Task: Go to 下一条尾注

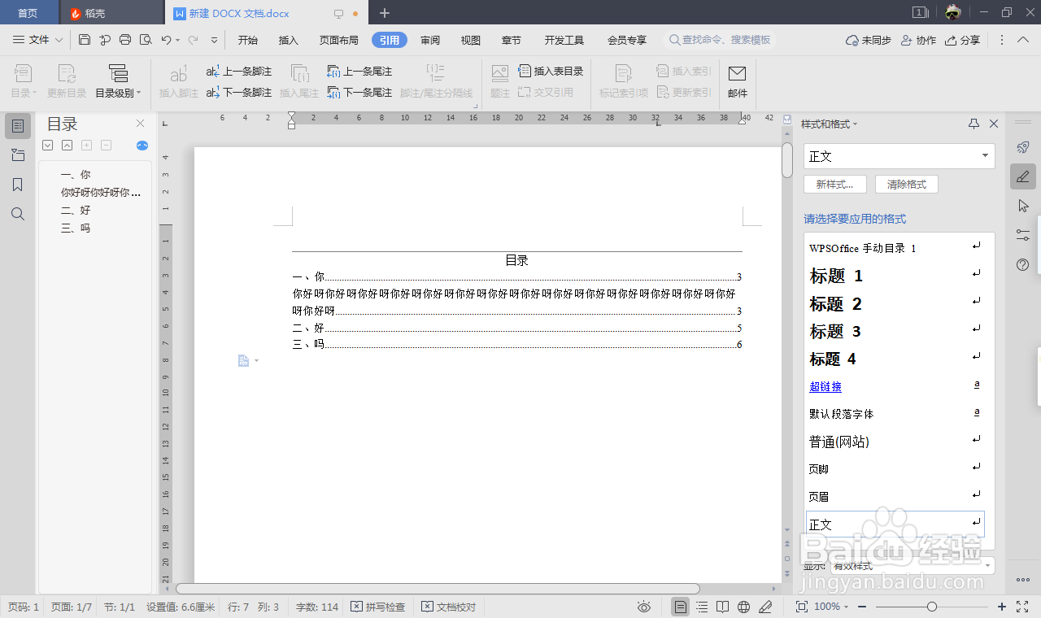Action: point(359,93)
